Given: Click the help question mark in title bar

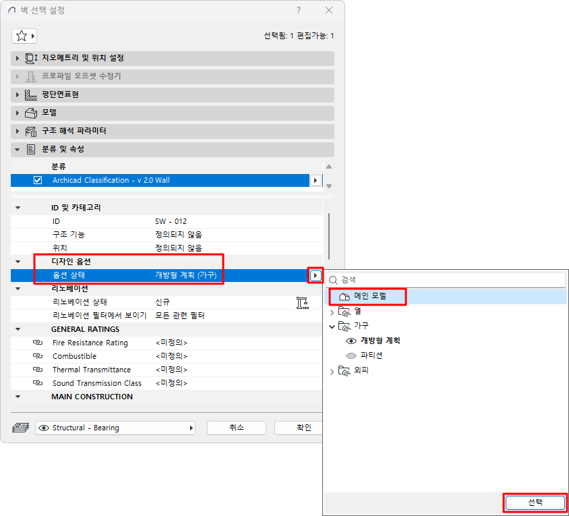Looking at the screenshot, I should pyautogui.click(x=299, y=10).
